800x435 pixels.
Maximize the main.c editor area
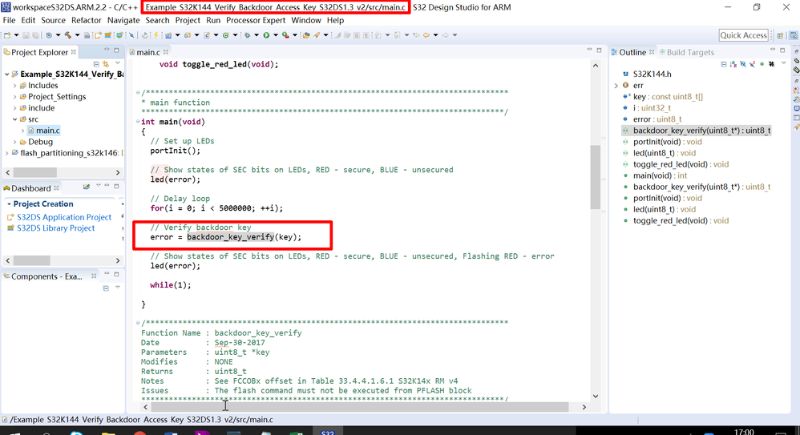(x=600, y=50)
